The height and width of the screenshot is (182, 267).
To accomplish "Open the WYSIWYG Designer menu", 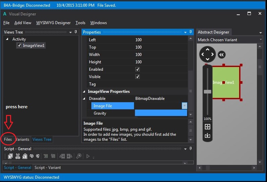I will [53, 23].
